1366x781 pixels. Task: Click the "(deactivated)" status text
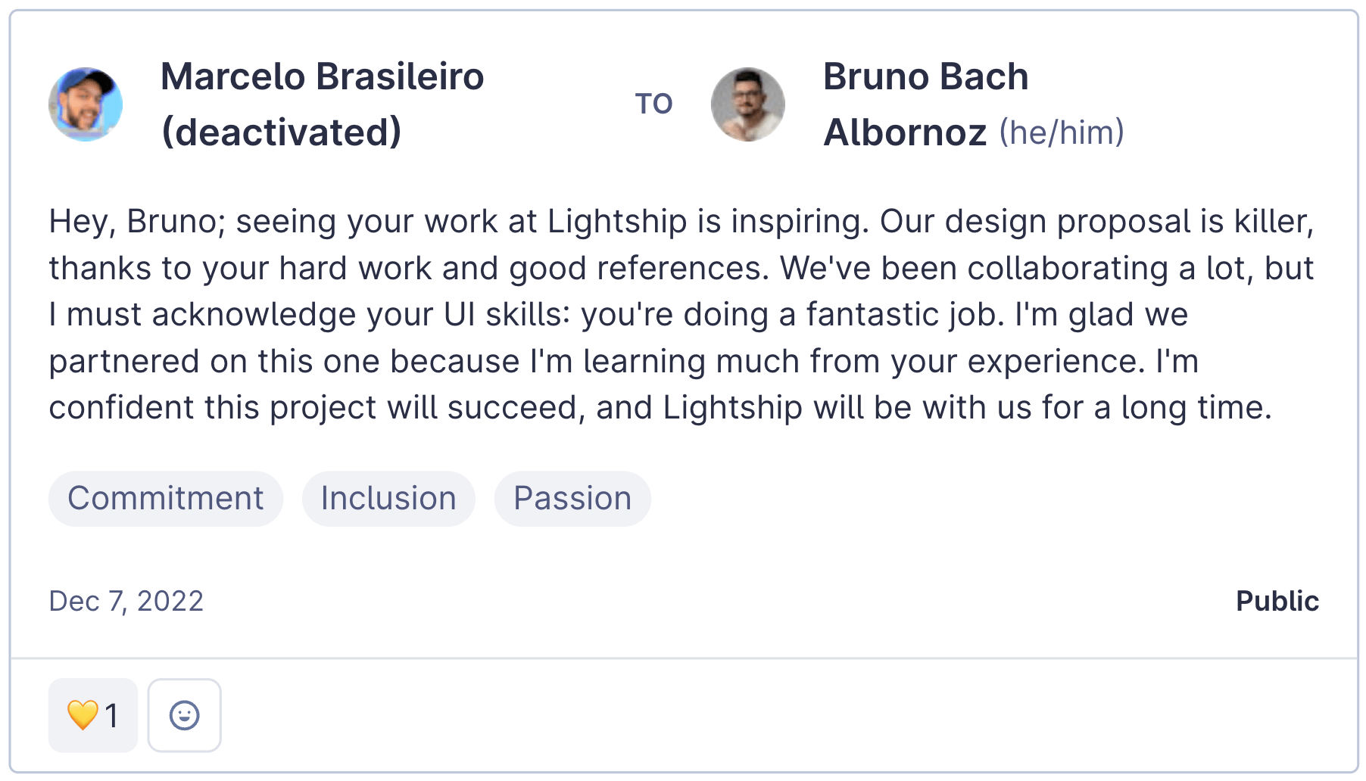tap(281, 132)
